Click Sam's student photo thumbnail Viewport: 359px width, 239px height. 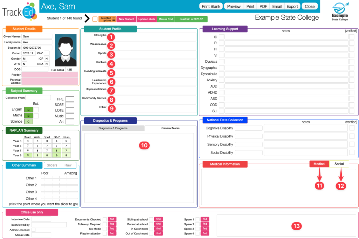[66, 50]
